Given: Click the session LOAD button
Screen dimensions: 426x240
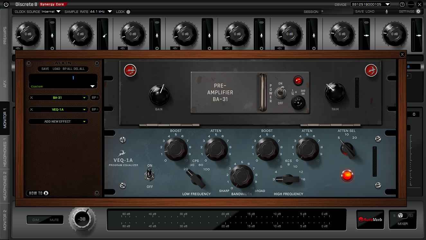Looking at the screenshot, I should click(370, 12).
